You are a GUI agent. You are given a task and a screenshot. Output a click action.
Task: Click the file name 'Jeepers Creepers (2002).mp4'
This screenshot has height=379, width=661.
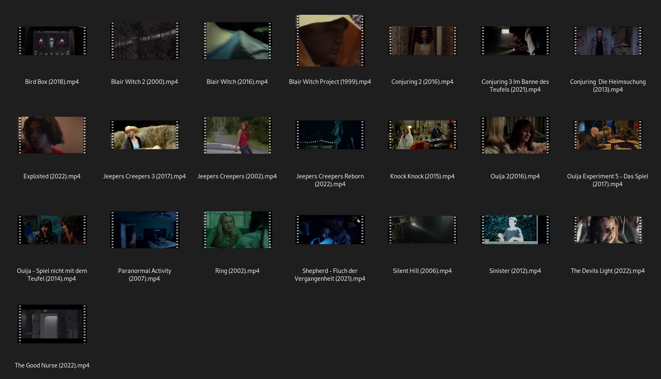(237, 176)
